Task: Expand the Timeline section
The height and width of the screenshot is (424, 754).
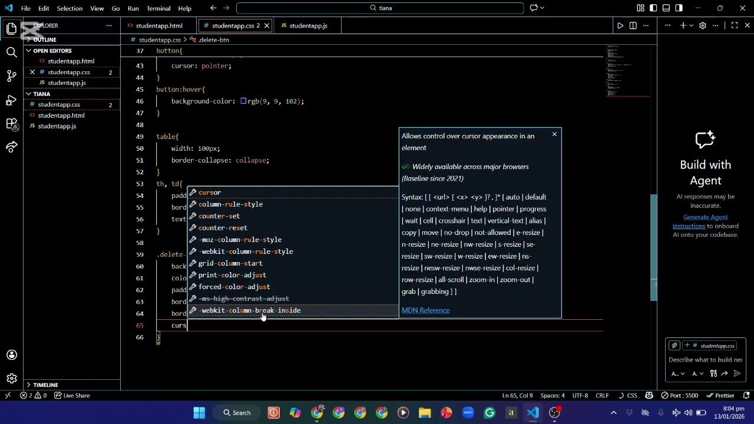Action: click(45, 385)
